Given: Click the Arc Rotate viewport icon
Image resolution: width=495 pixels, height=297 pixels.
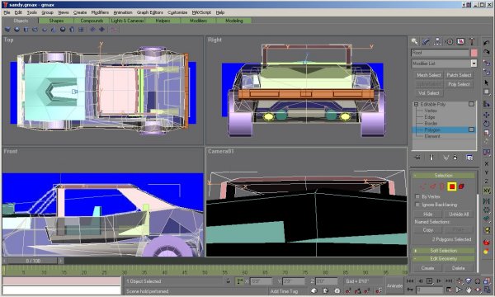Looking at the screenshot, I should pyautogui.click(x=478, y=290).
